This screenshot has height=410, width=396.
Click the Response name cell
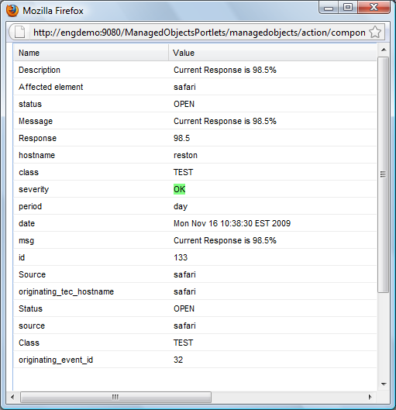(x=37, y=138)
